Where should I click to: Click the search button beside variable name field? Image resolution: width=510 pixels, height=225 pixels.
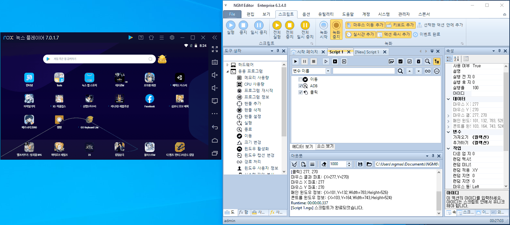[400, 71]
